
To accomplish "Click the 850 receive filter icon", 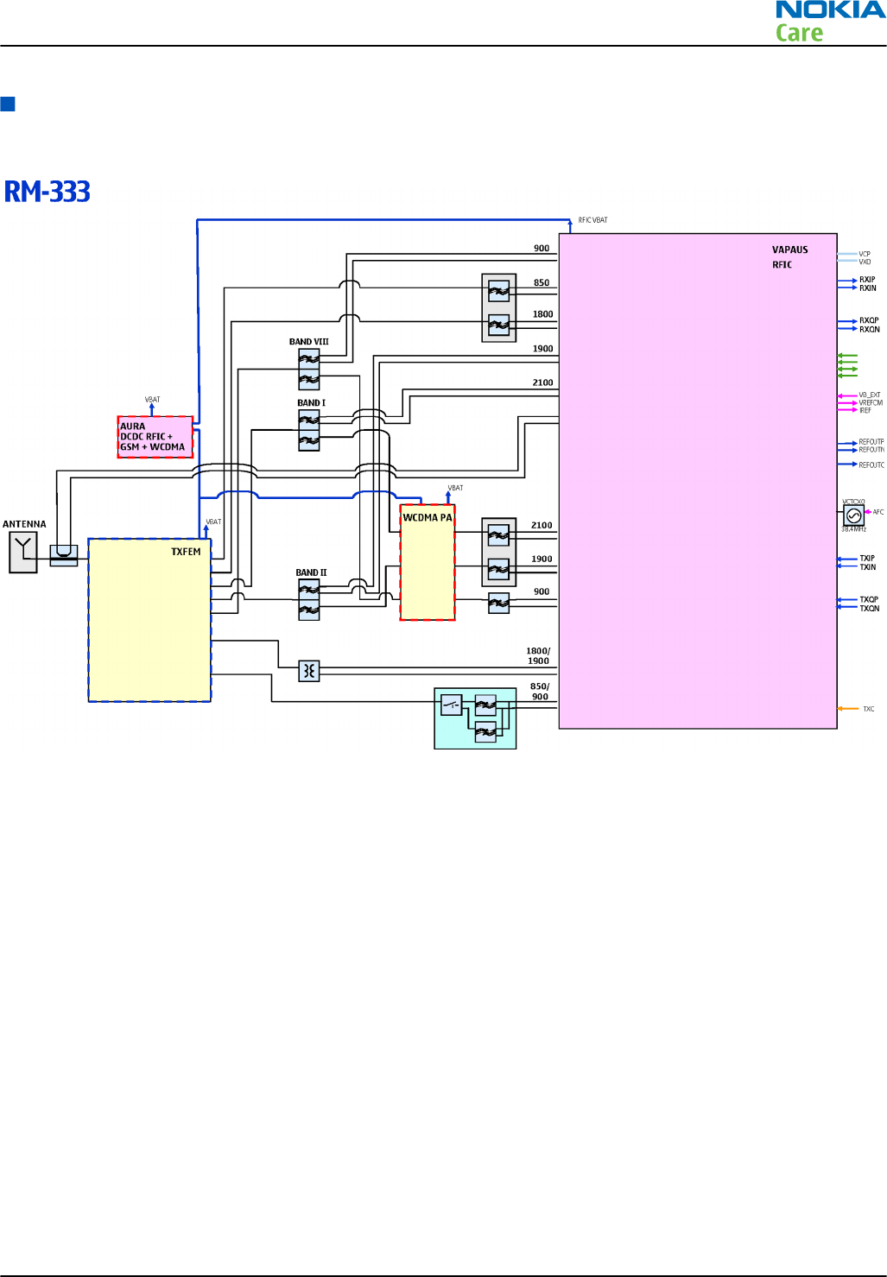I will coord(498,291).
